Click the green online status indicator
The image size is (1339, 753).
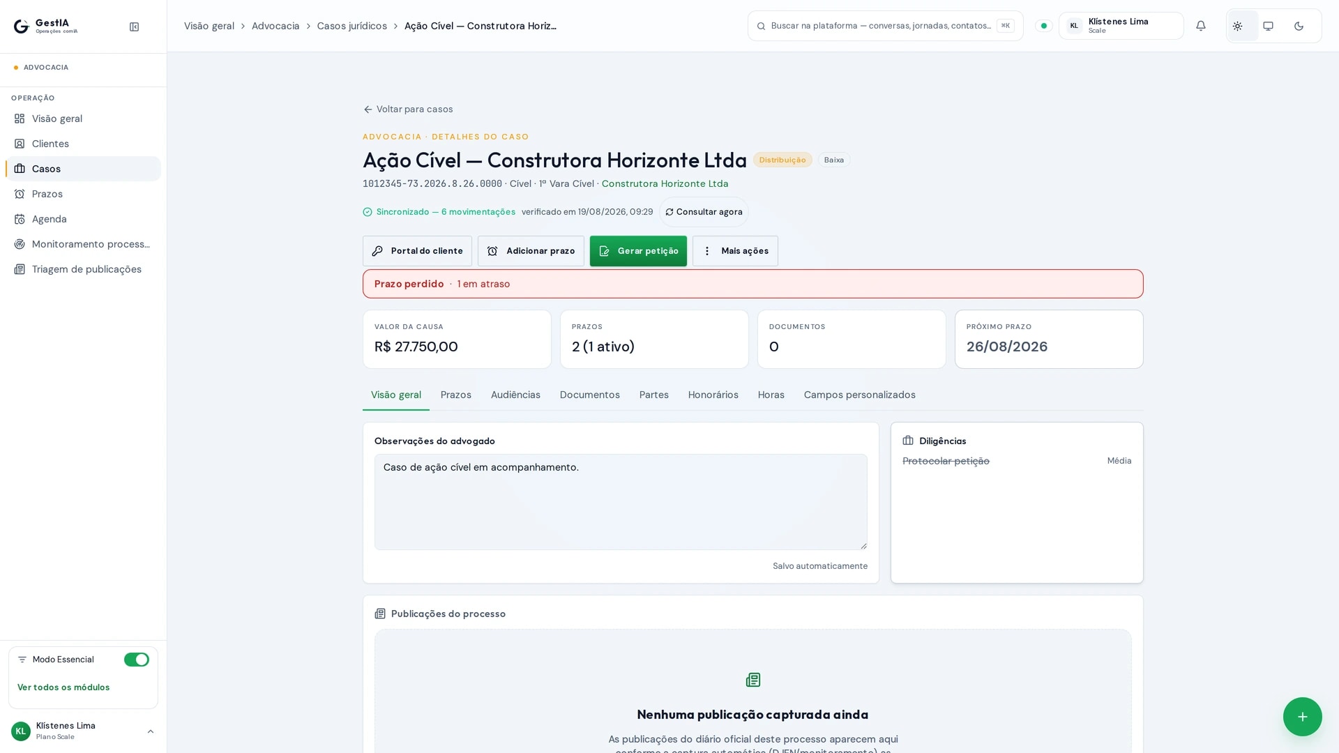[x=1043, y=26]
